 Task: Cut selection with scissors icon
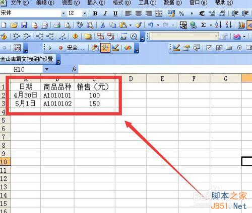coord(103,25)
